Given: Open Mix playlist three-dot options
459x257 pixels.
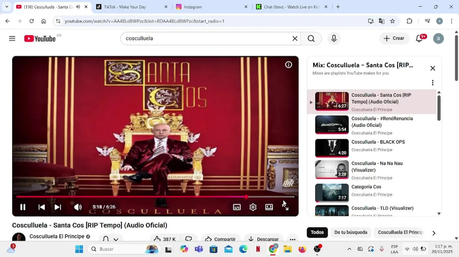Looking at the screenshot, I should pos(433,83).
